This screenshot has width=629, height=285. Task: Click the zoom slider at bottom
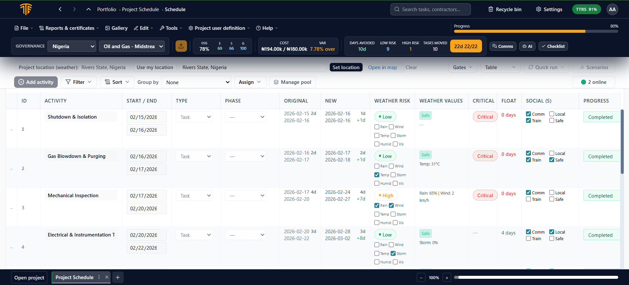tap(538, 277)
